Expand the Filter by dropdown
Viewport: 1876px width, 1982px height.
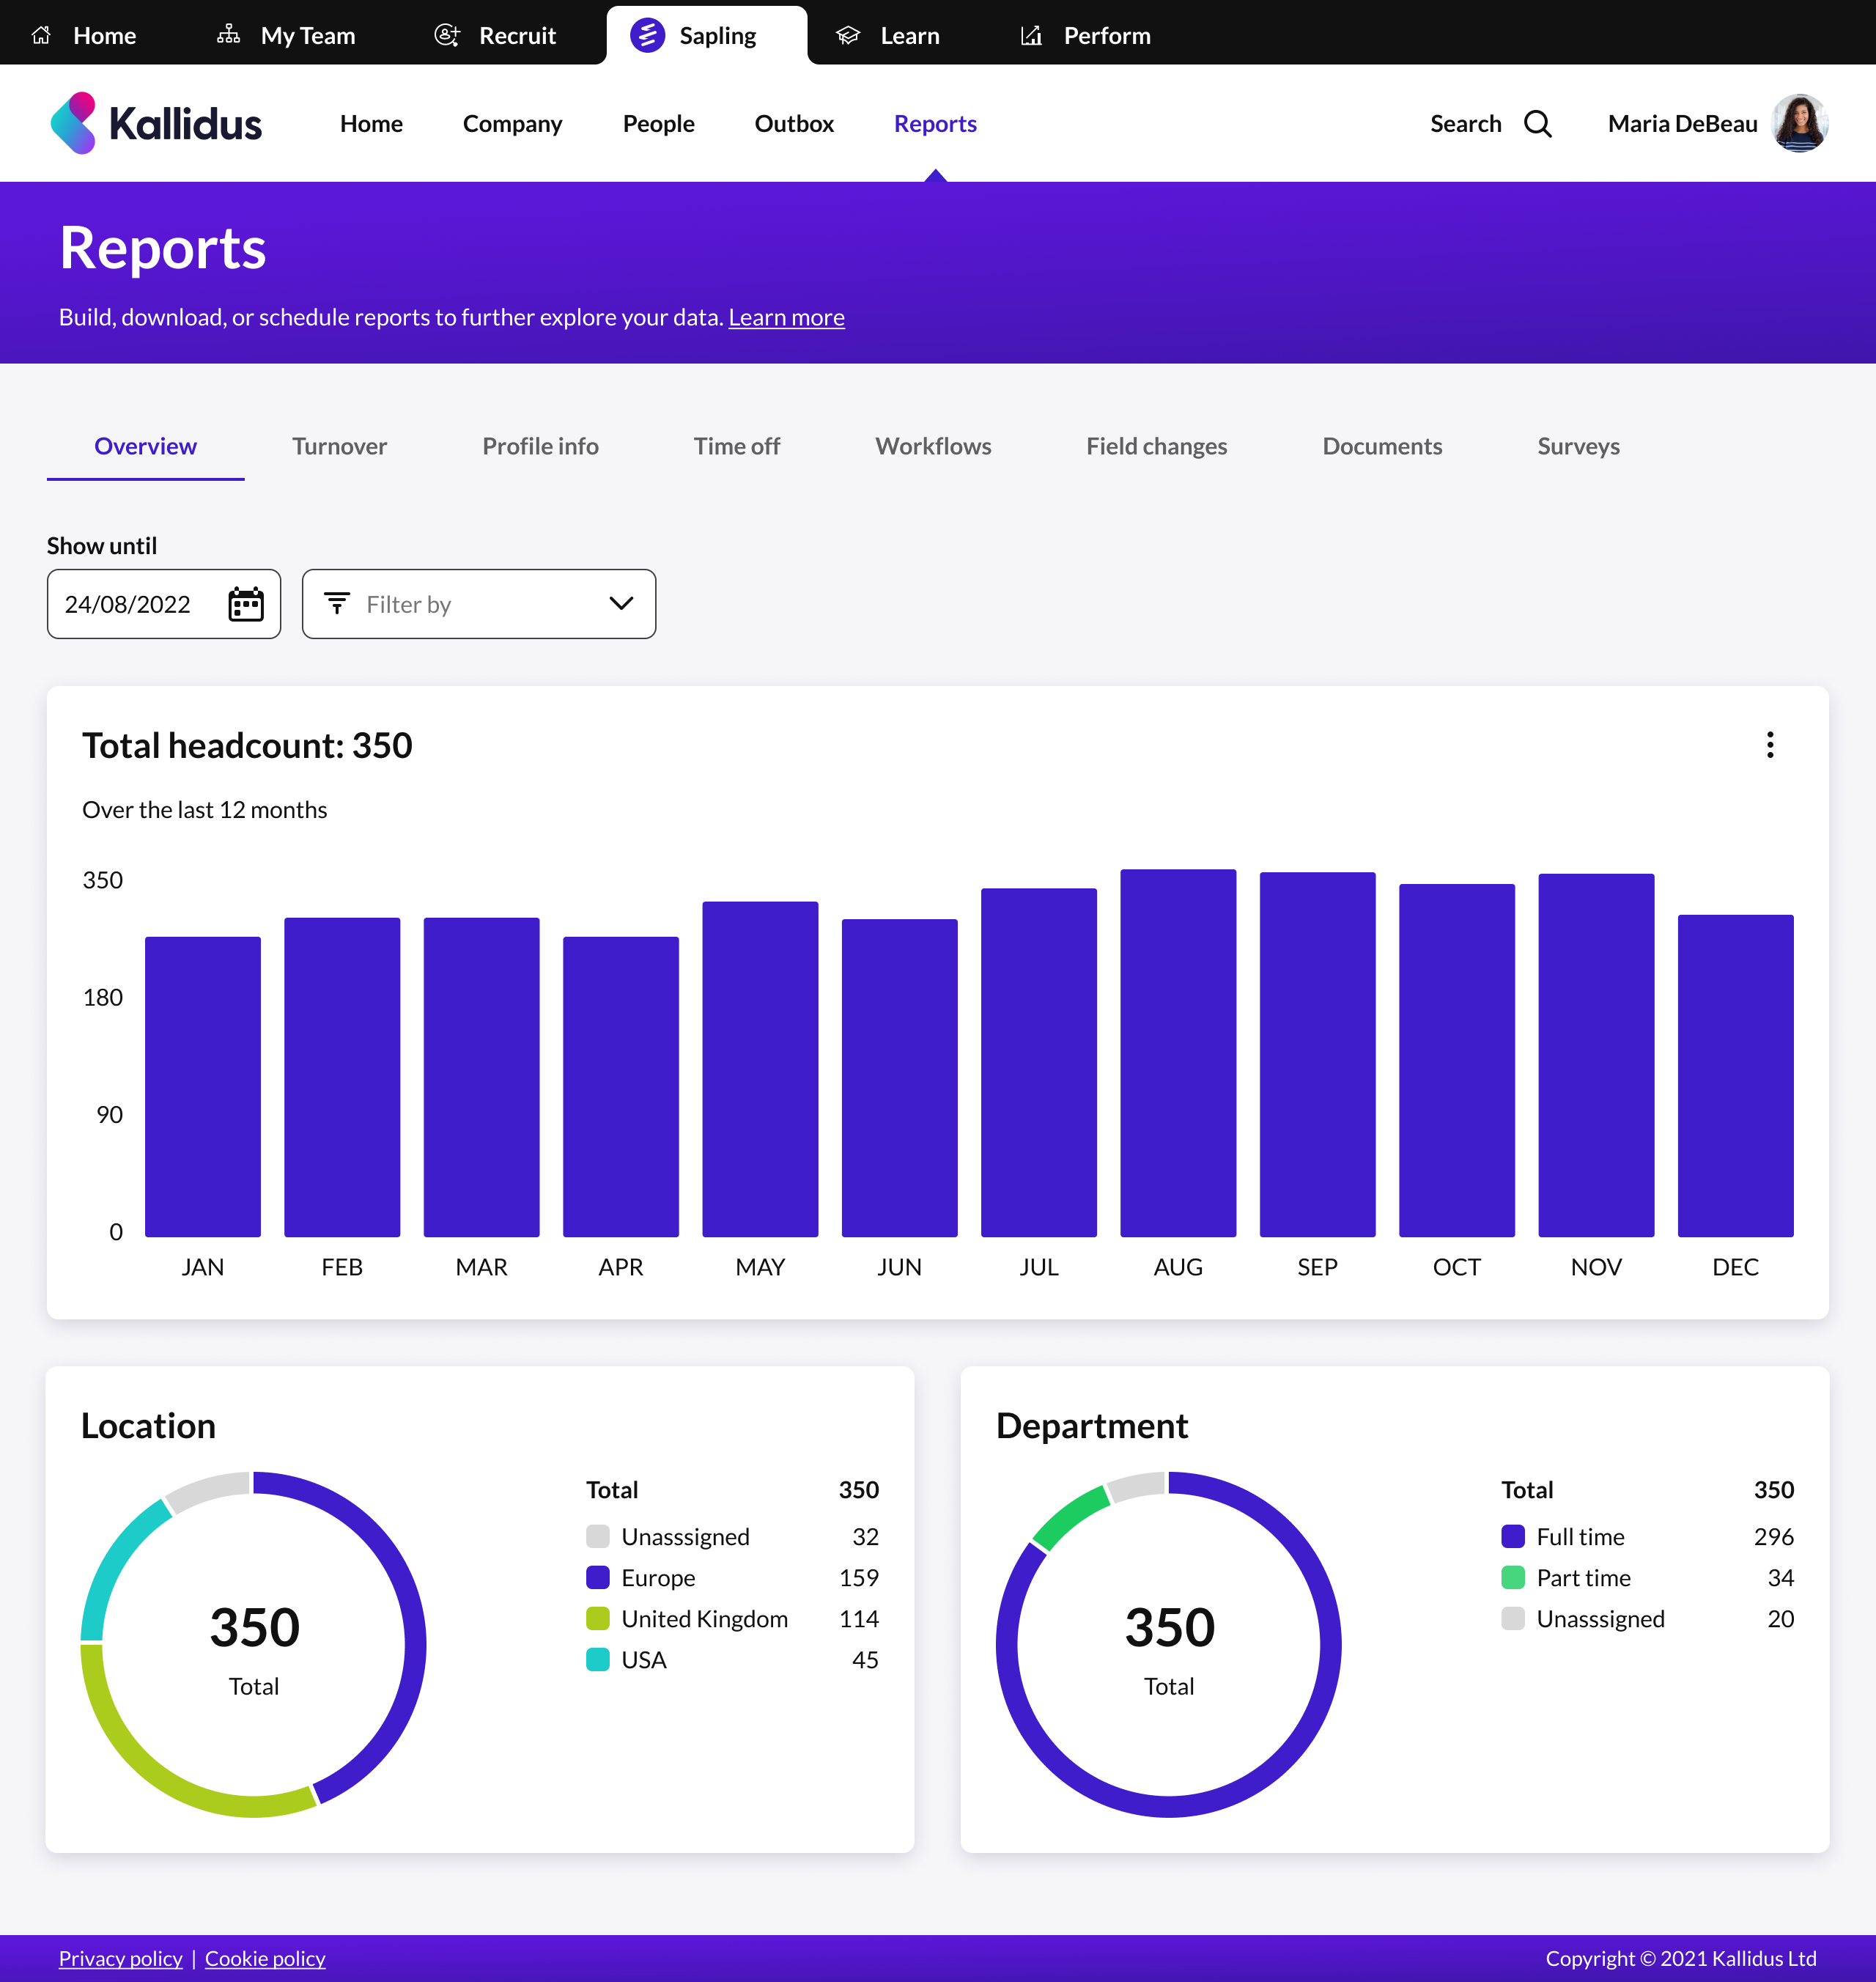pos(478,604)
